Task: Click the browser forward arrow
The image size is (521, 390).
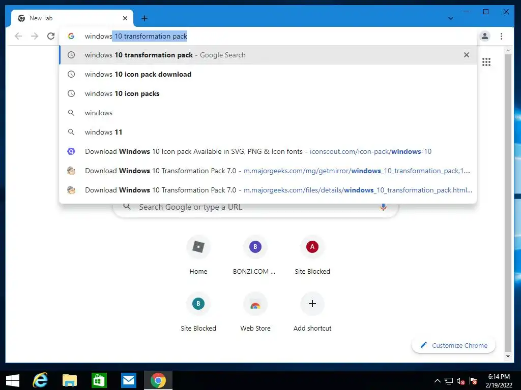Action: pyautogui.click(x=35, y=36)
